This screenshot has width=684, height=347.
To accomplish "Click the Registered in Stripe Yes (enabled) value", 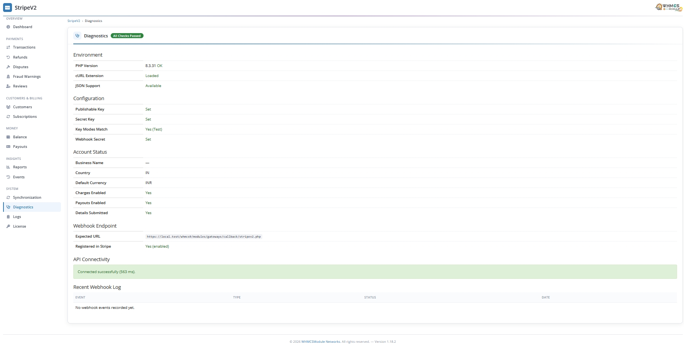I will [157, 246].
